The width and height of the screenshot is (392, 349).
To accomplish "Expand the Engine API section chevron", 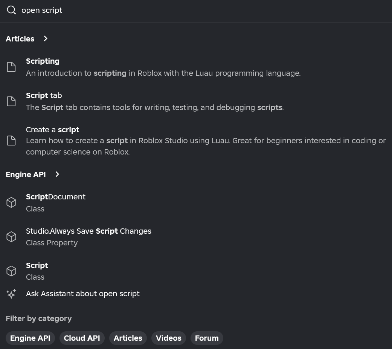I will tap(57, 174).
